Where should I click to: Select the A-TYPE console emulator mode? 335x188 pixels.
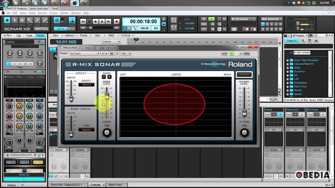pyautogui.click(x=38, y=162)
